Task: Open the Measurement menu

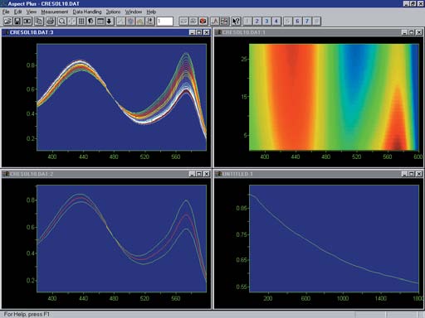Action: click(x=55, y=12)
